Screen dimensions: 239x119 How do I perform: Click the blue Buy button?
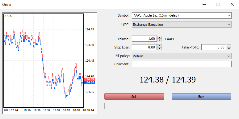[201, 96]
